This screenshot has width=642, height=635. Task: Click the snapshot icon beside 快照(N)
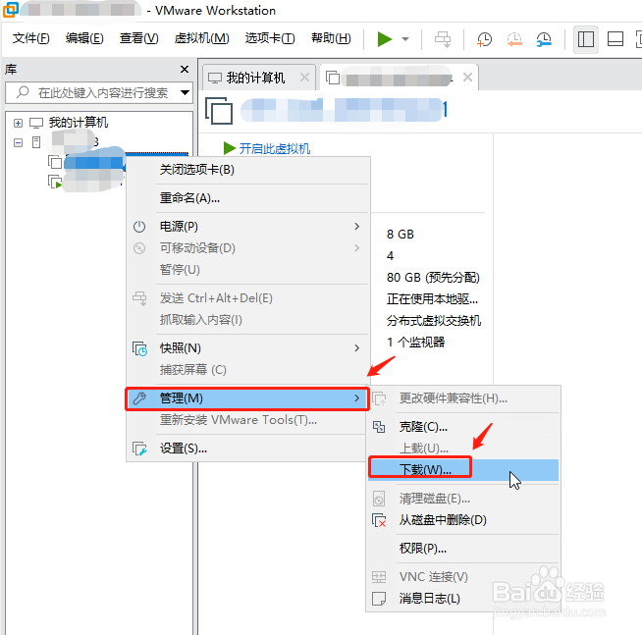[139, 348]
